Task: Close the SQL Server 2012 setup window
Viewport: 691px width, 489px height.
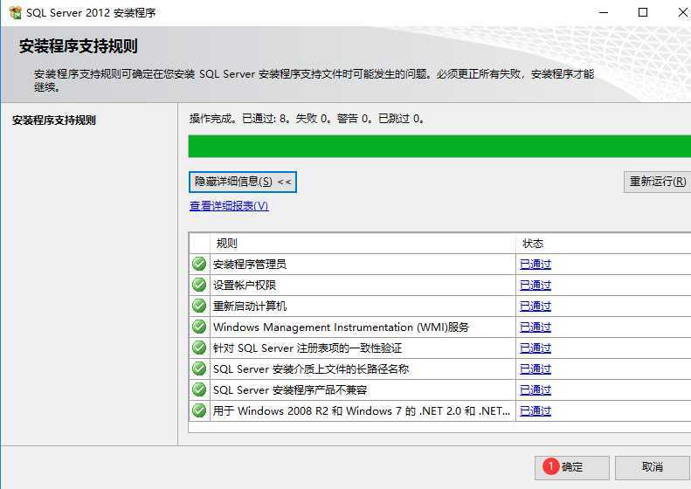Action: pos(682,12)
